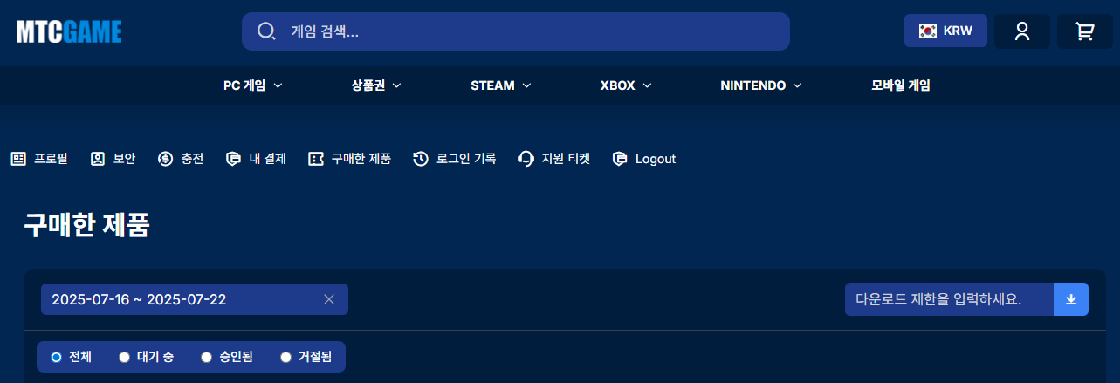Viewport: 1120px width, 383px height.
Task: Choose the 거절됨 radio filter
Action: [285, 357]
